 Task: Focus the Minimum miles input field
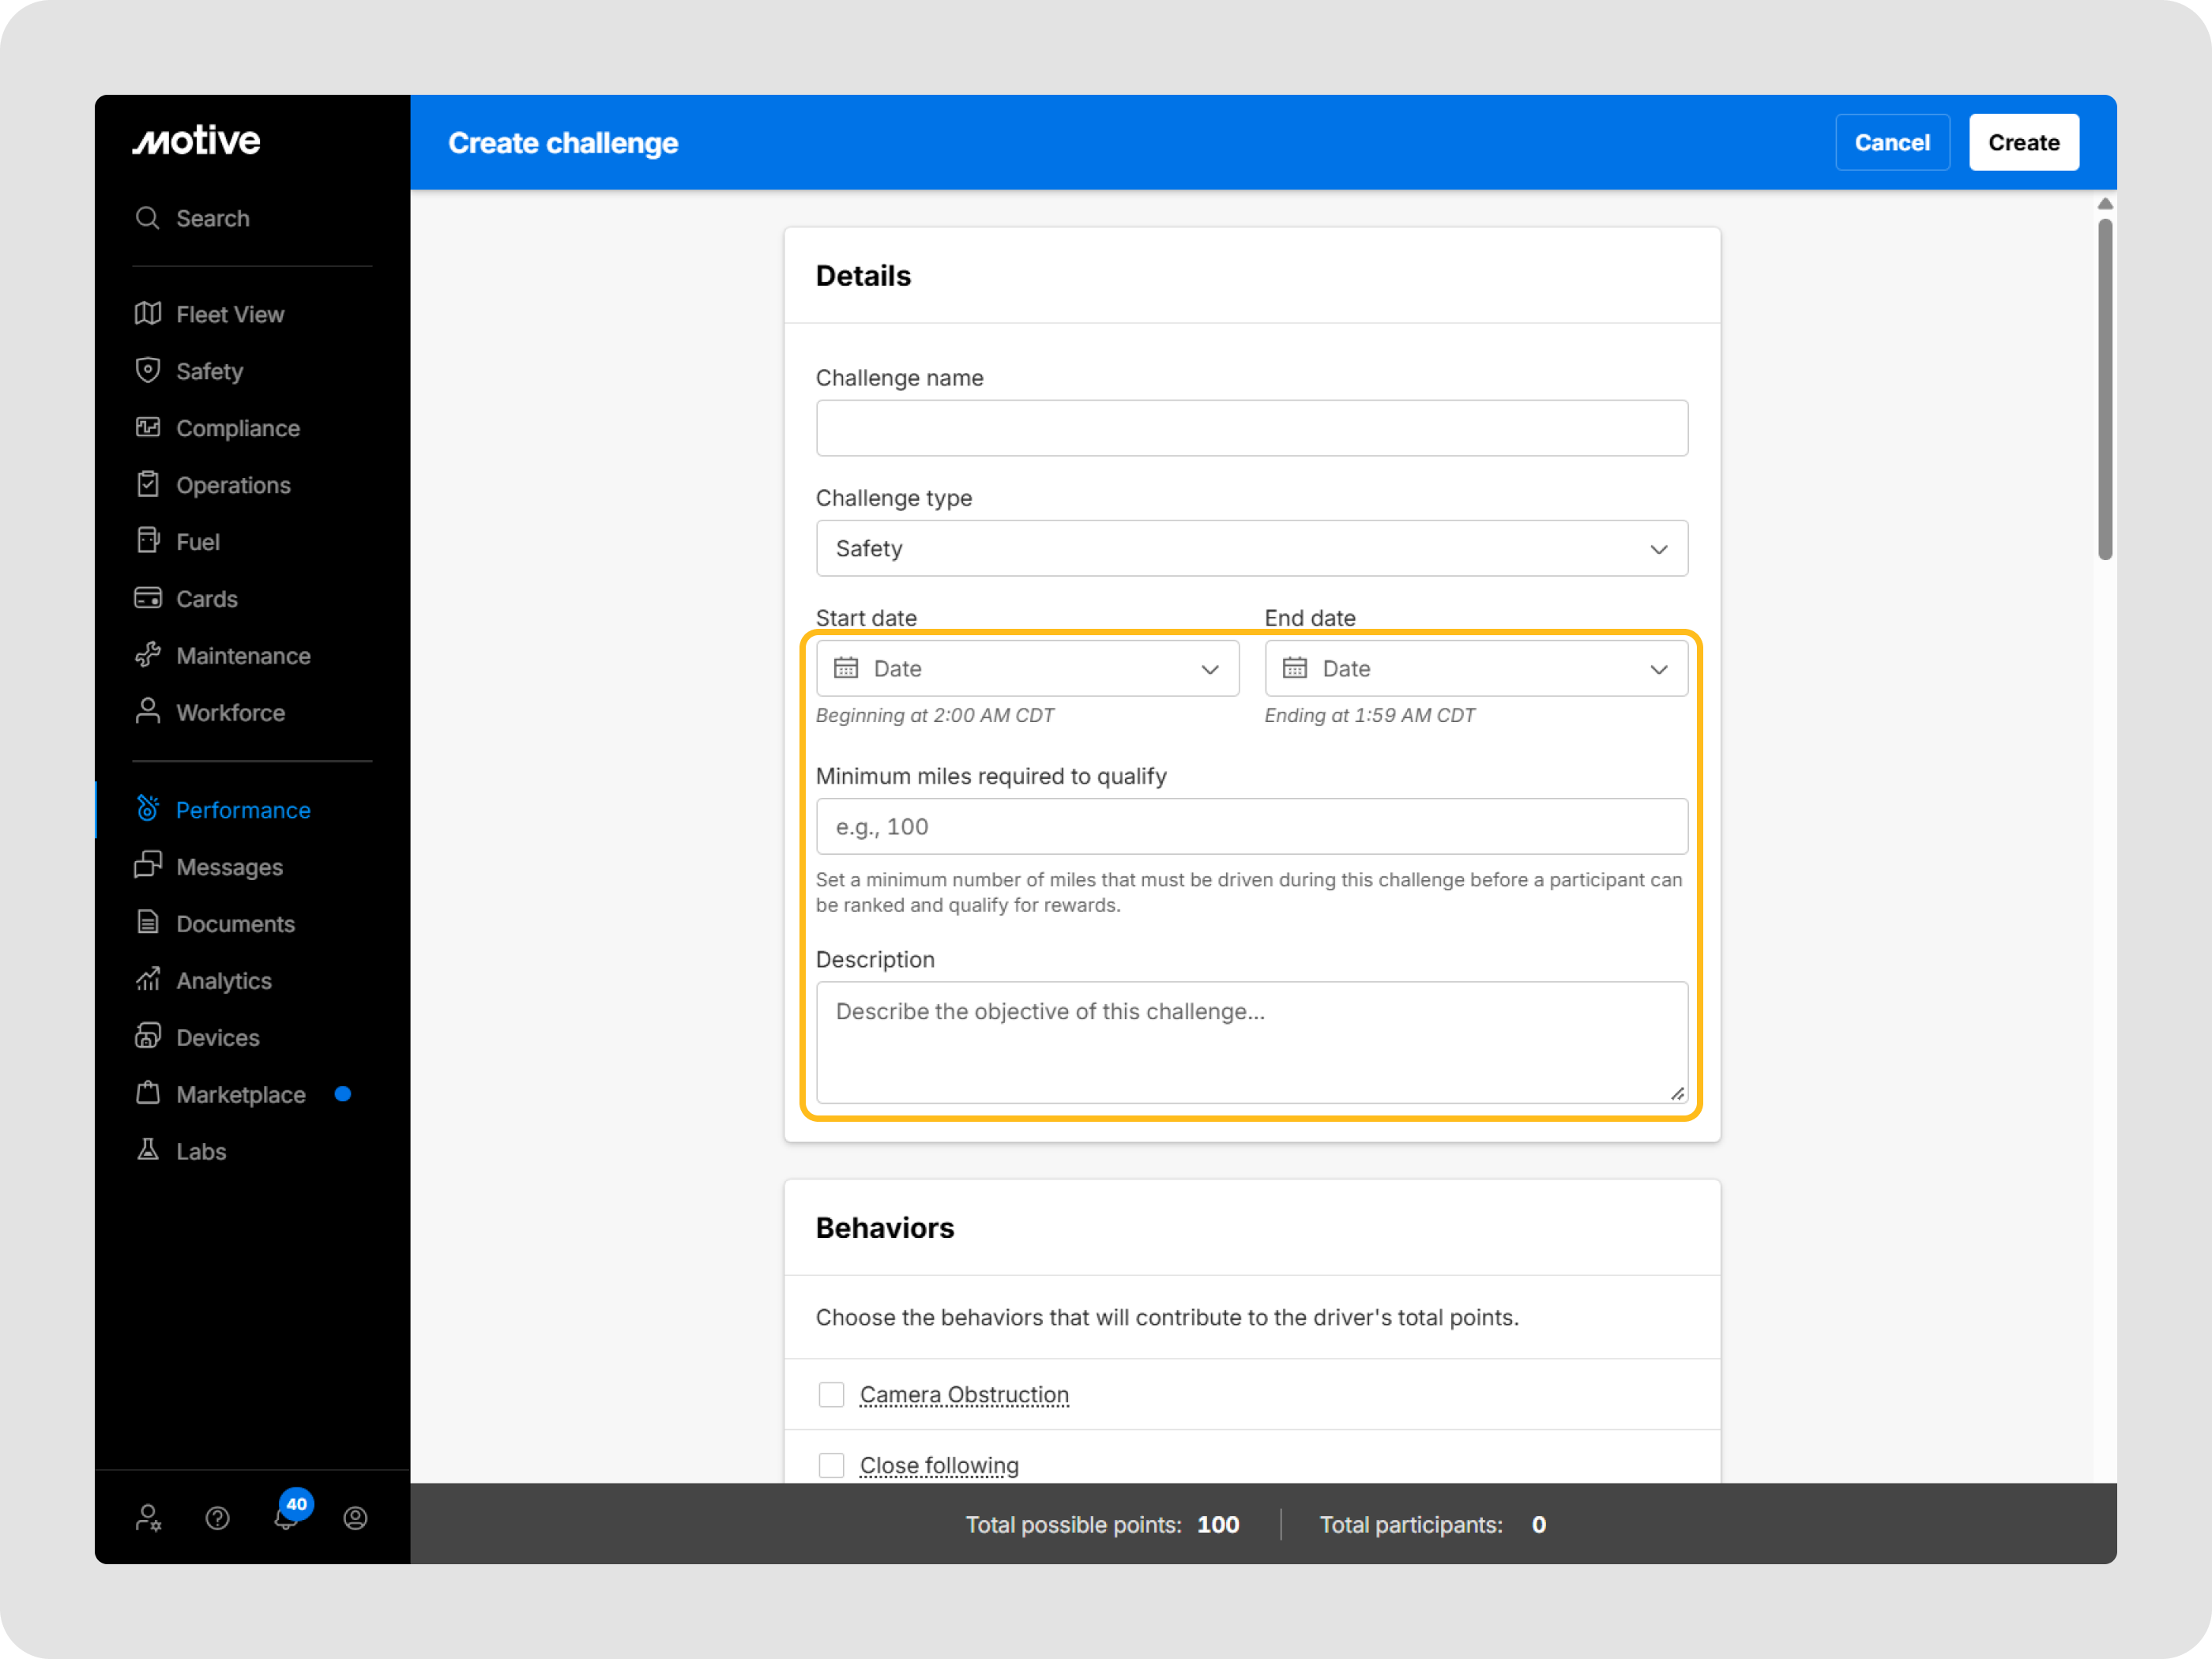click(1252, 826)
